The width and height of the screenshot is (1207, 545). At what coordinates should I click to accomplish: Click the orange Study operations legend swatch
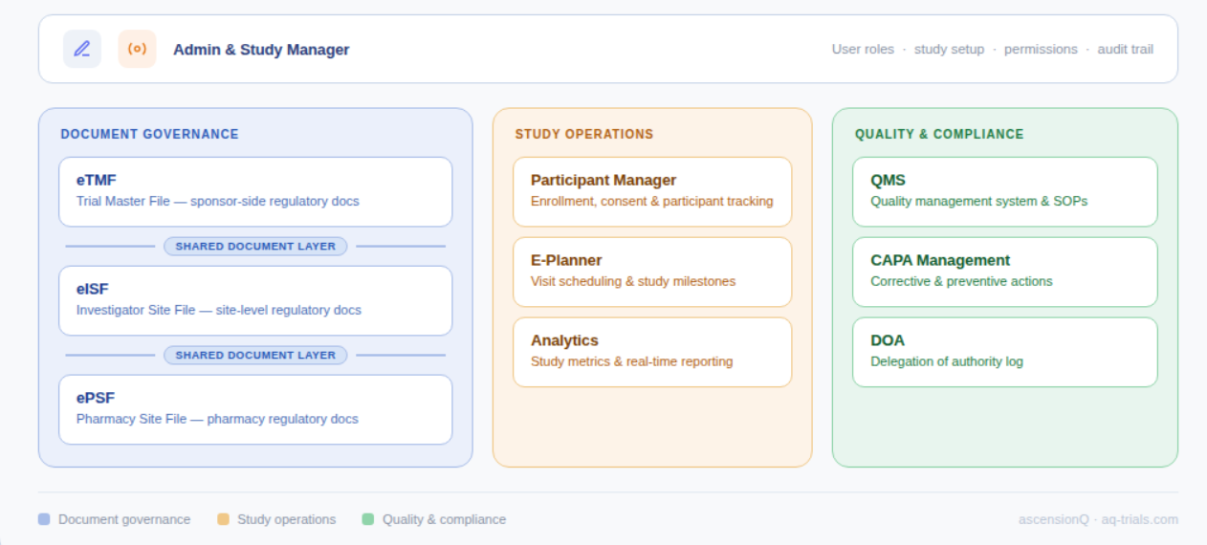click(223, 519)
